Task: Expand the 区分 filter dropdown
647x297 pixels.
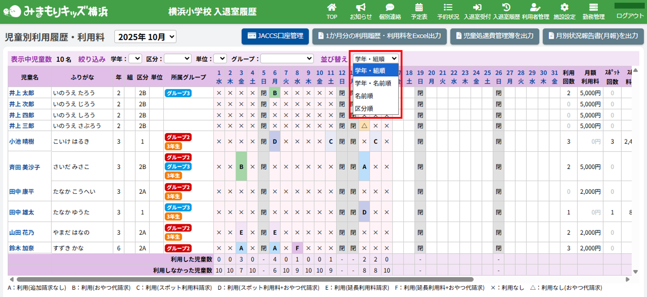Action: [178, 59]
